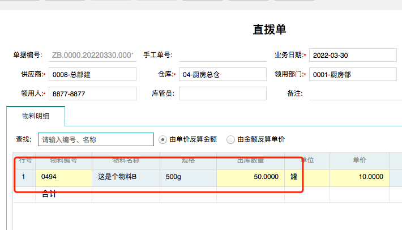The height and width of the screenshot is (230, 402).
Task: Select the 由金额反算单价 radio button
Action: [x=230, y=139]
